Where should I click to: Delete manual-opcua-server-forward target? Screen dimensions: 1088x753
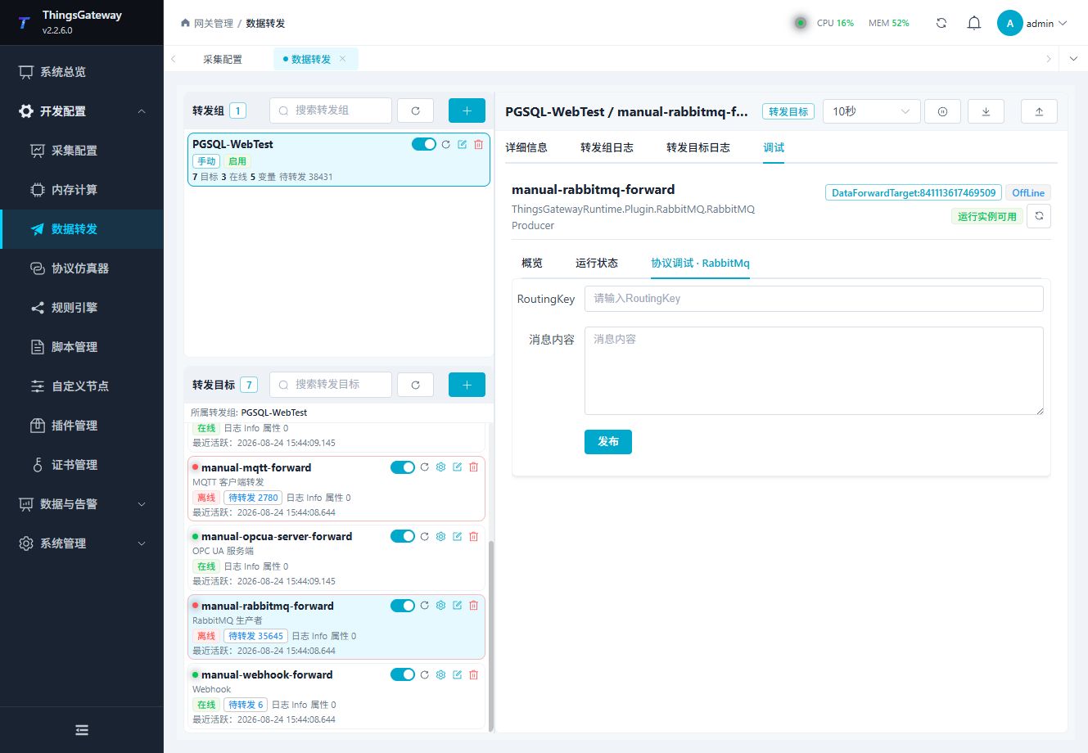tap(473, 536)
